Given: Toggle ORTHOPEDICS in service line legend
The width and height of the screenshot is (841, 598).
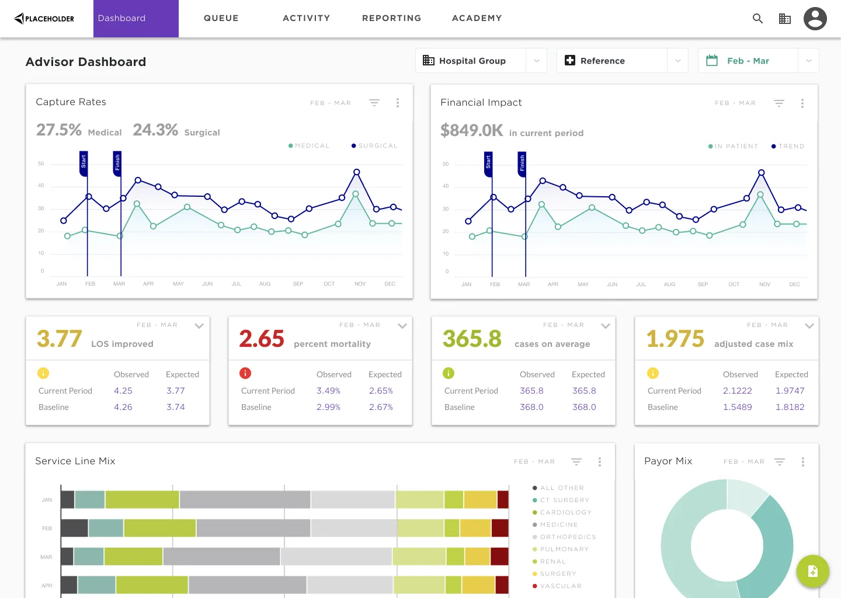Looking at the screenshot, I should (564, 537).
